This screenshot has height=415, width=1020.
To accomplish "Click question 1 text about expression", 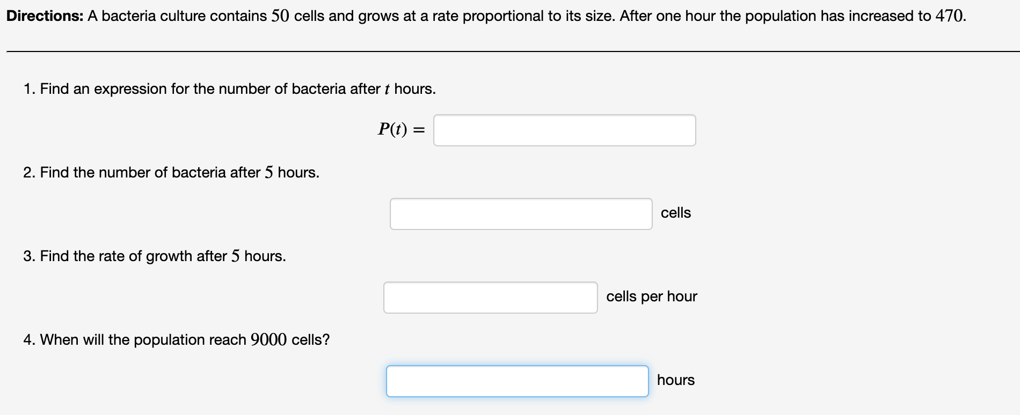I will (230, 89).
